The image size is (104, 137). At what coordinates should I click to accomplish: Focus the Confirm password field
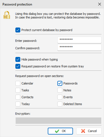(79, 47)
